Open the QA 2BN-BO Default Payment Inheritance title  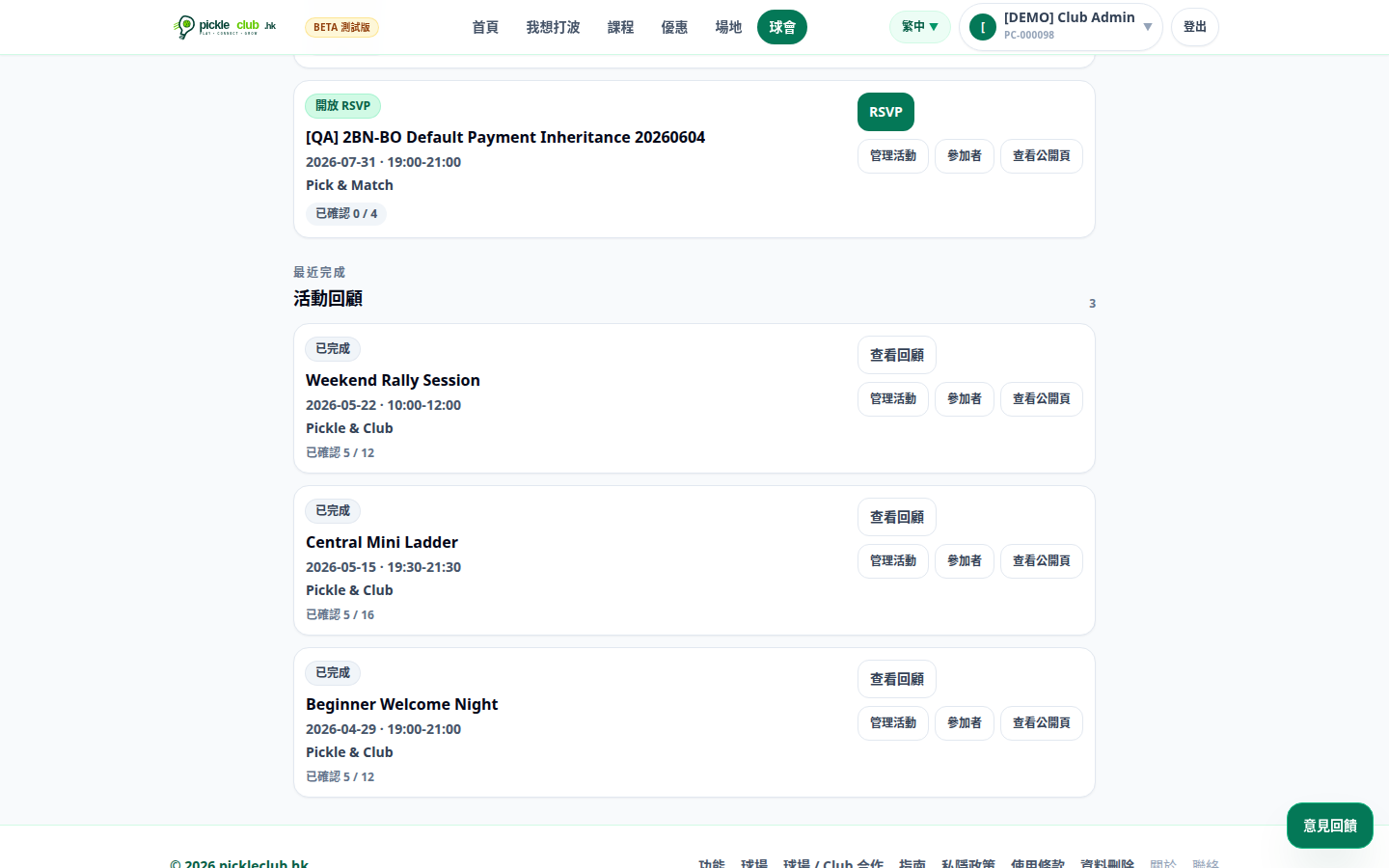click(505, 137)
